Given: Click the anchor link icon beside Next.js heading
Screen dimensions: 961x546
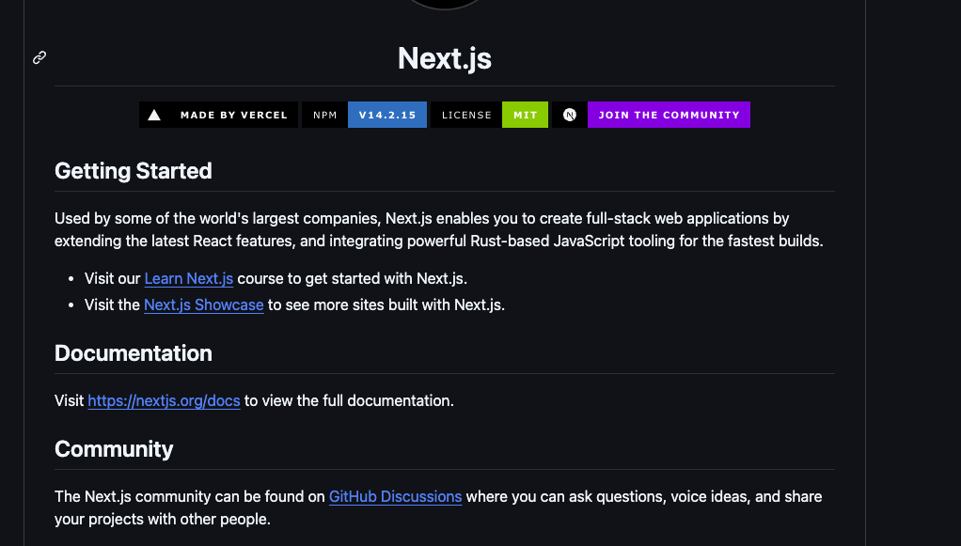Looking at the screenshot, I should click(39, 57).
